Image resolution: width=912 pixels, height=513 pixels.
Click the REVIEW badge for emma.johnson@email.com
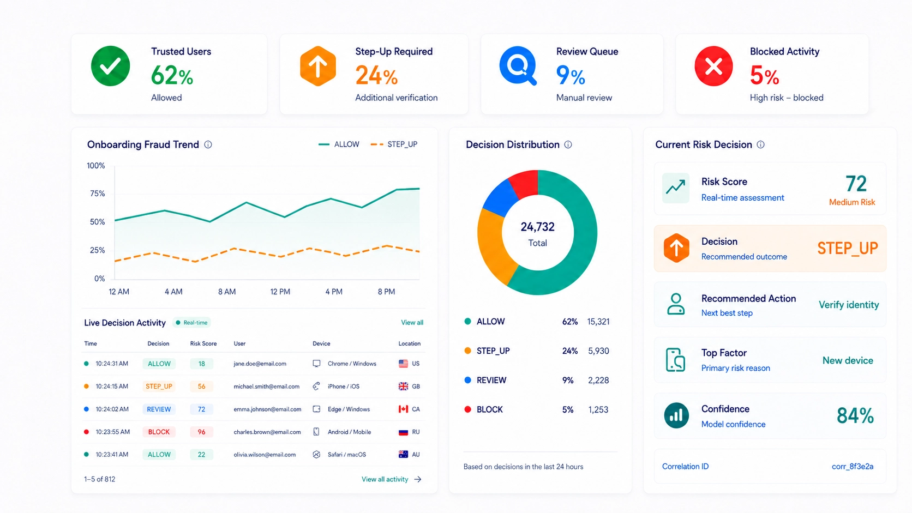click(x=159, y=409)
